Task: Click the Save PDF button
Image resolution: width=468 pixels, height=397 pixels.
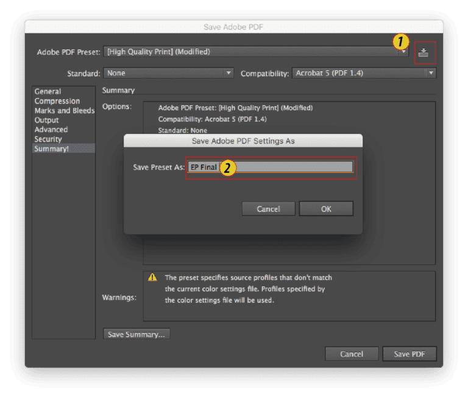Action: pos(409,354)
